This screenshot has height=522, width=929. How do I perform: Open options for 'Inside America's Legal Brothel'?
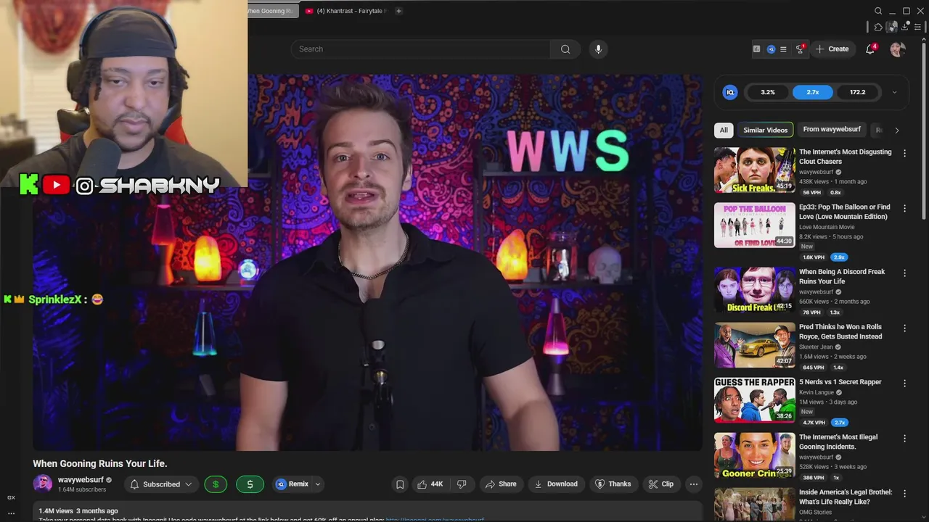(x=904, y=494)
